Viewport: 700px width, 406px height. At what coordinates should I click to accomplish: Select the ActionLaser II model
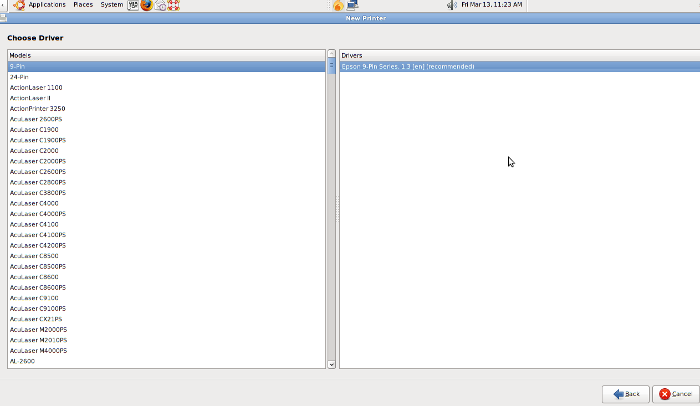(x=166, y=98)
